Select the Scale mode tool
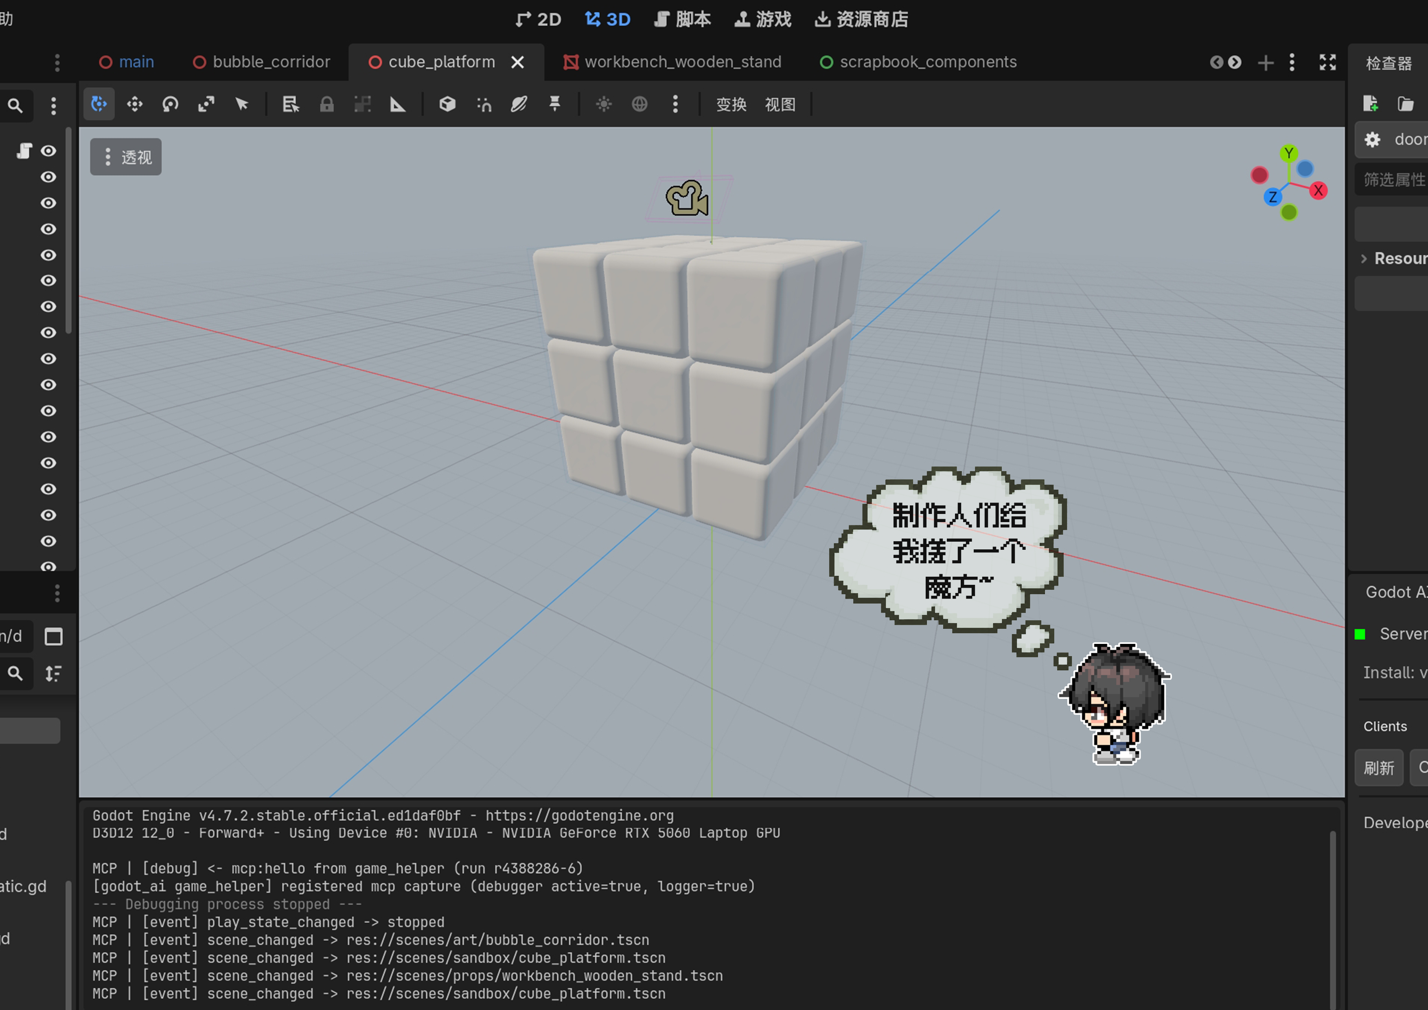This screenshot has width=1428, height=1010. [206, 104]
